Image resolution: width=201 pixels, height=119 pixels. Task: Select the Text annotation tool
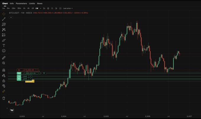[4, 45]
